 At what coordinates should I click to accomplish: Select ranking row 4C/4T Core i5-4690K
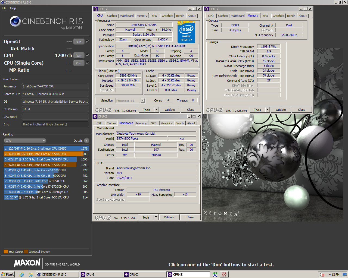[46, 176]
